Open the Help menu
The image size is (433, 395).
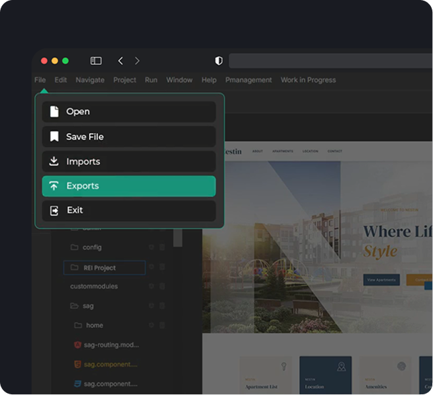click(209, 80)
